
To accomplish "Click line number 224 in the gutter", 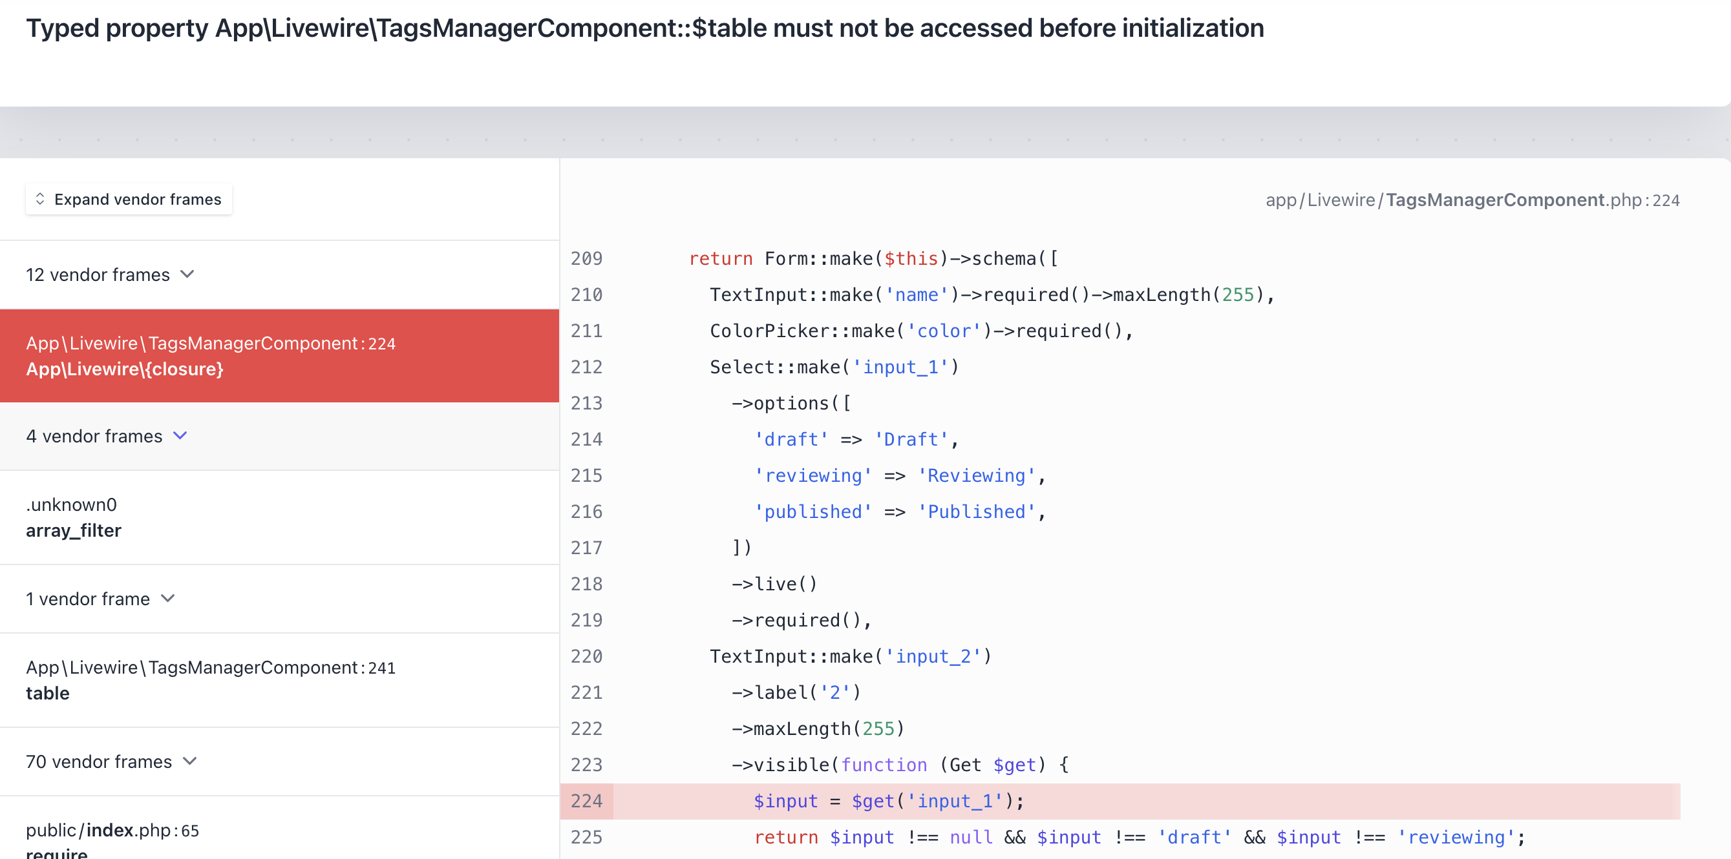I will point(587,802).
